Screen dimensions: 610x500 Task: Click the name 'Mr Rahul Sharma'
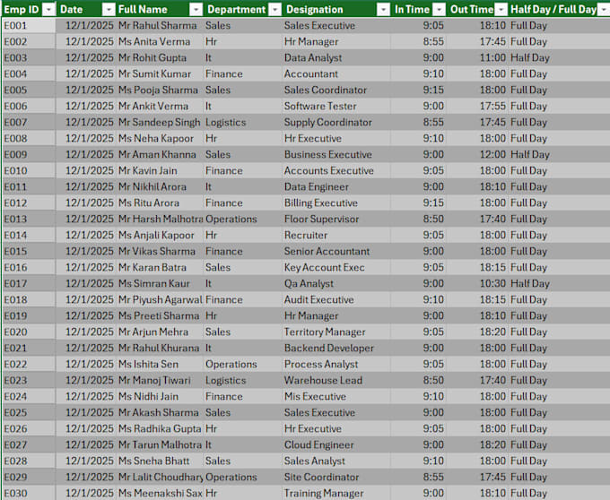click(x=158, y=26)
